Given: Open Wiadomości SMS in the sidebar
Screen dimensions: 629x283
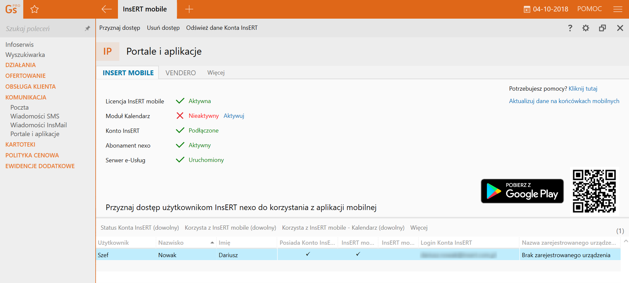Looking at the screenshot, I should [35, 116].
